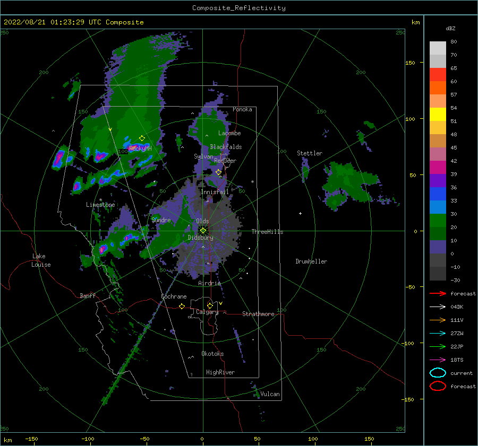Select the Strathmore label
Image resolution: width=478 pixels, height=446 pixels.
258,314
